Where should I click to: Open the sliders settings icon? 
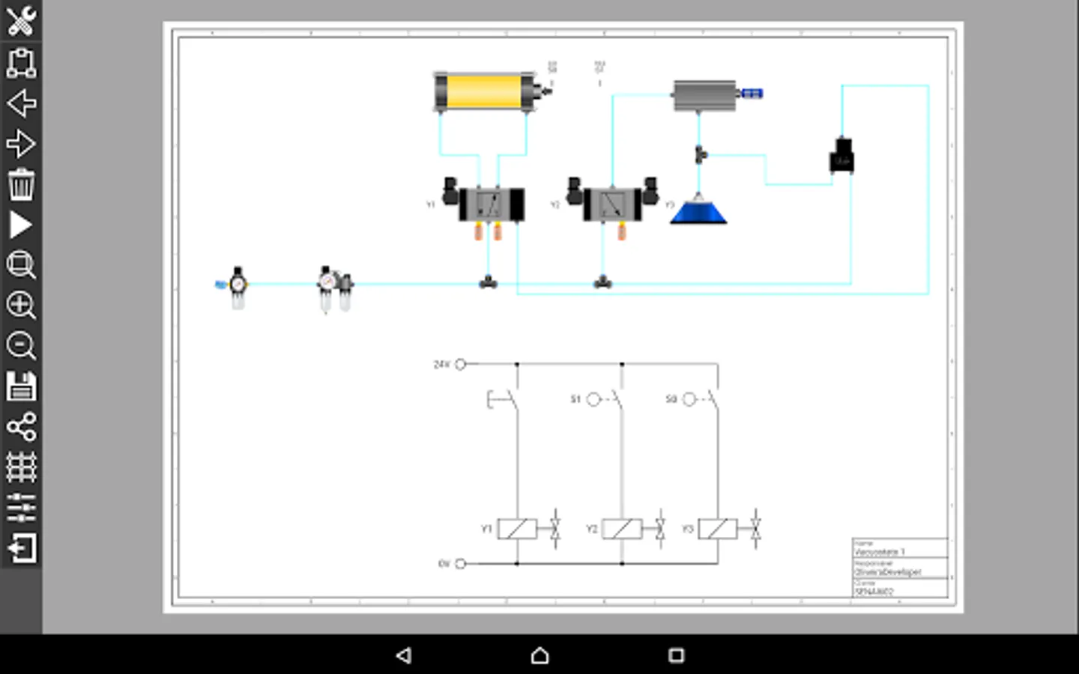coord(21,508)
